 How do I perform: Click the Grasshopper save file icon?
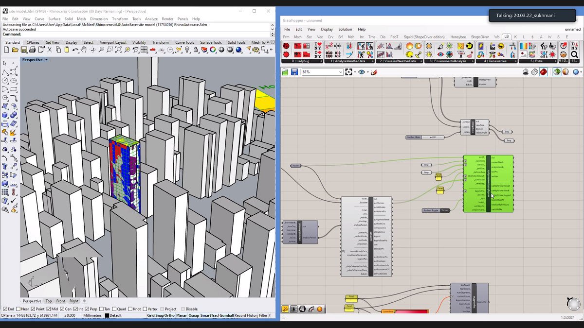pos(294,72)
